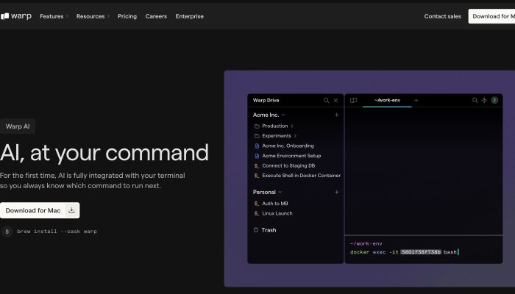Click the header Download button
This screenshot has height=294, width=515.
(491, 16)
